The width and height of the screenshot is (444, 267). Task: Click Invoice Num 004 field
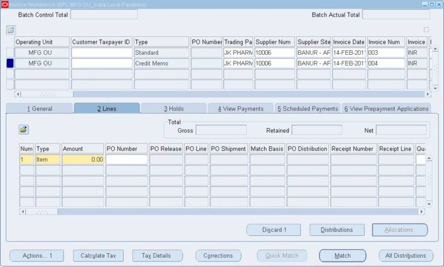[x=386, y=63]
